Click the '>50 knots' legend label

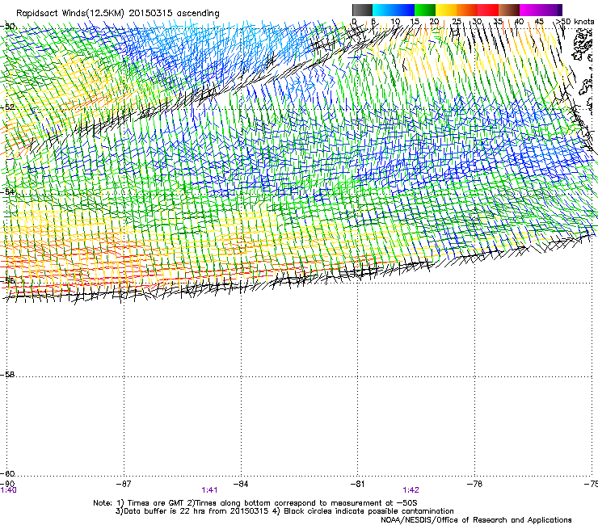[575, 22]
